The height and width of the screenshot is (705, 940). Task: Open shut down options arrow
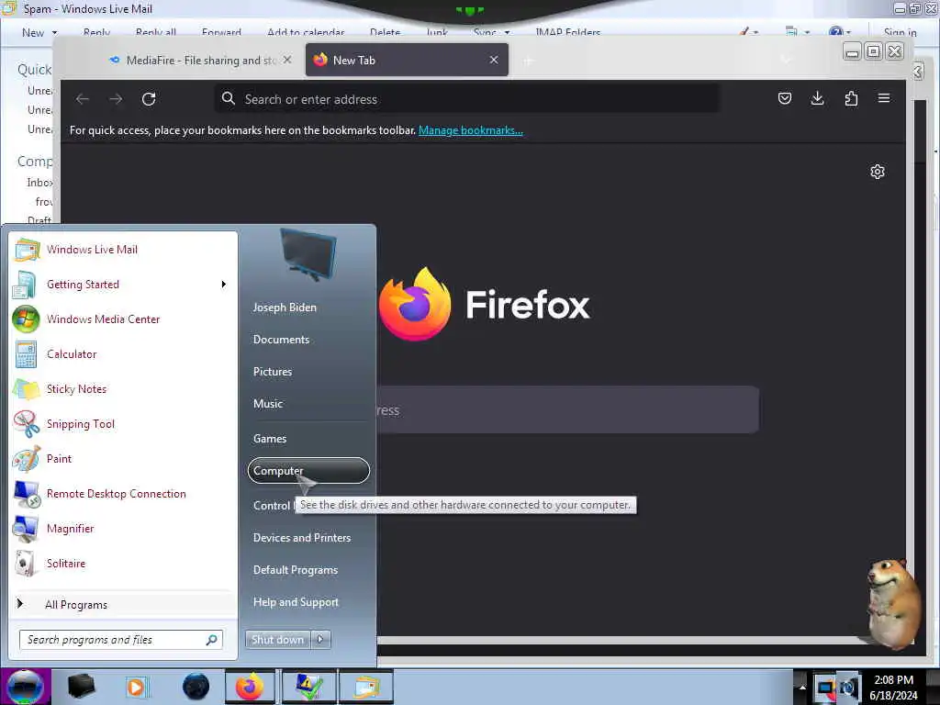[x=320, y=640]
